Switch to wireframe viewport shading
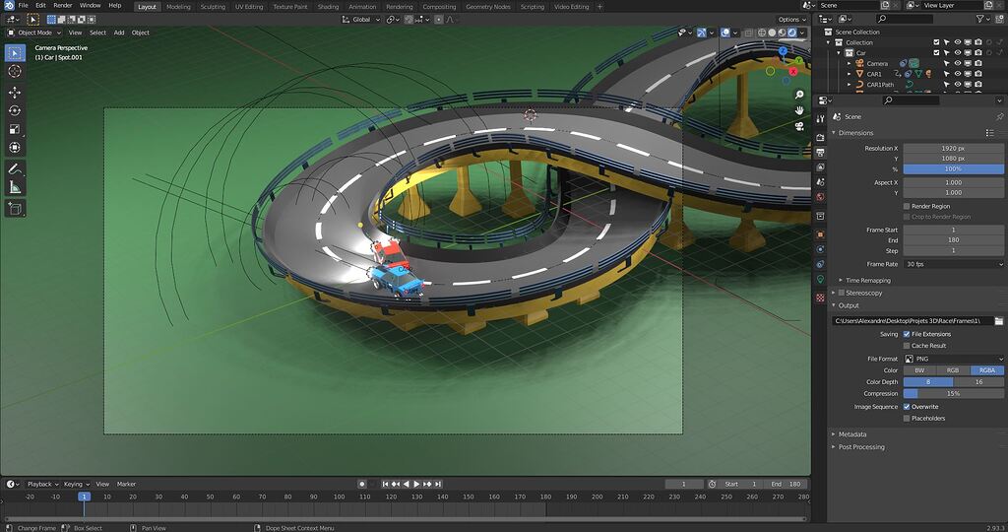This screenshot has height=532, width=1008. (762, 33)
